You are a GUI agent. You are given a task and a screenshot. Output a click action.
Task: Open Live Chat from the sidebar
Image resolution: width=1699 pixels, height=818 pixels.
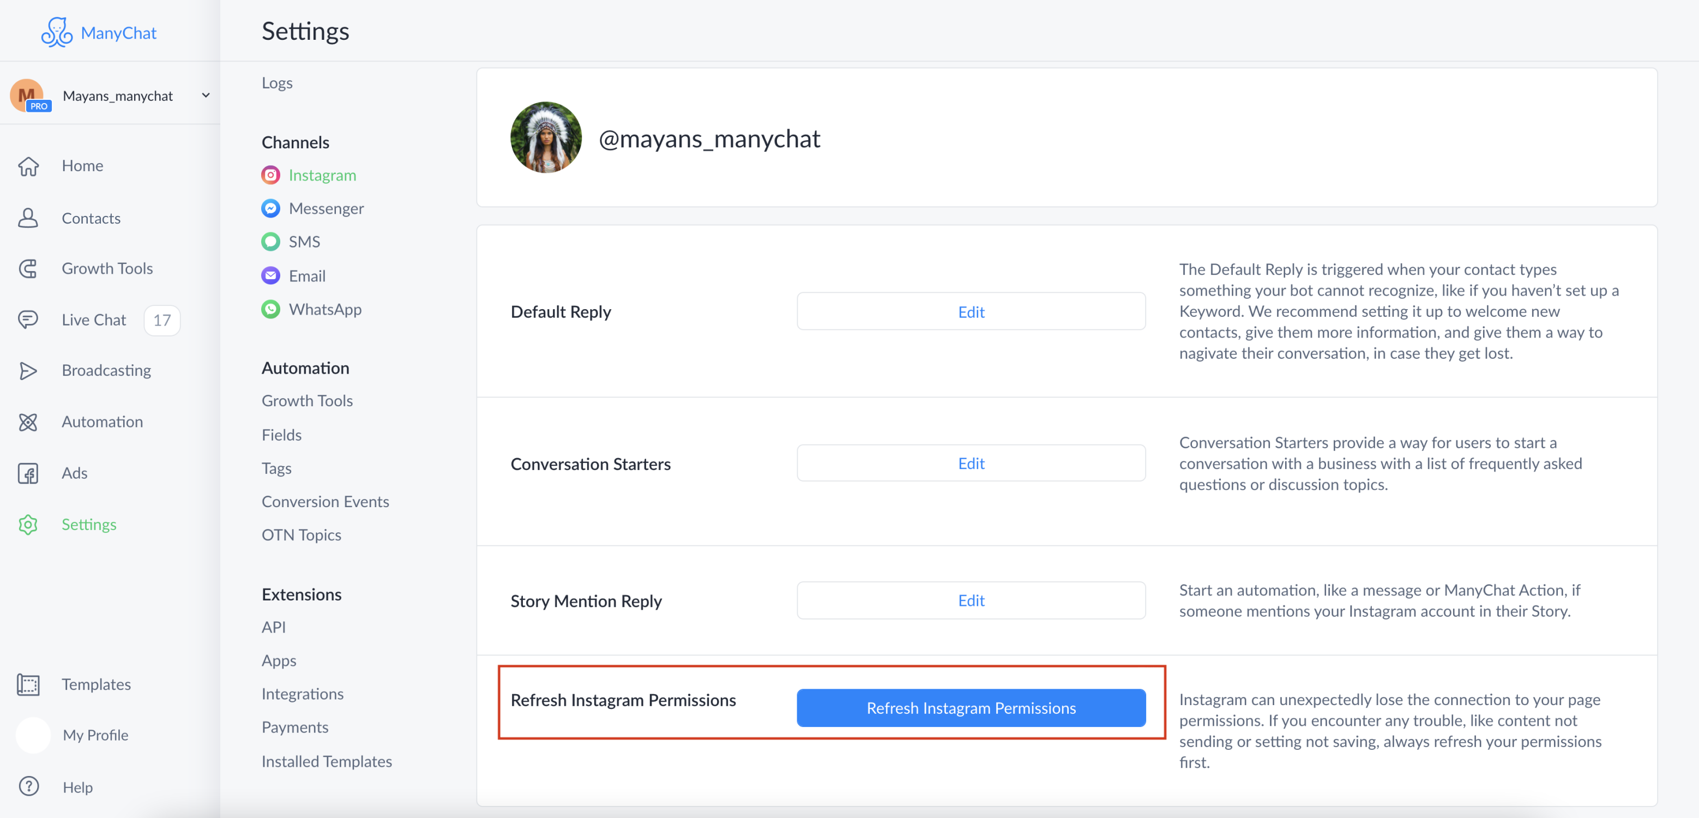pyautogui.click(x=93, y=319)
